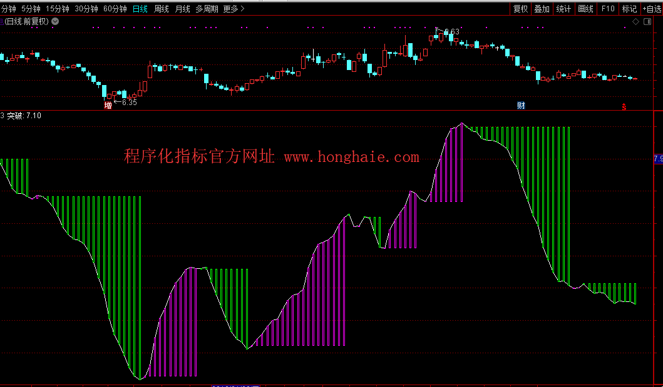Open the dropdown next to 日线 前复权

[55, 21]
